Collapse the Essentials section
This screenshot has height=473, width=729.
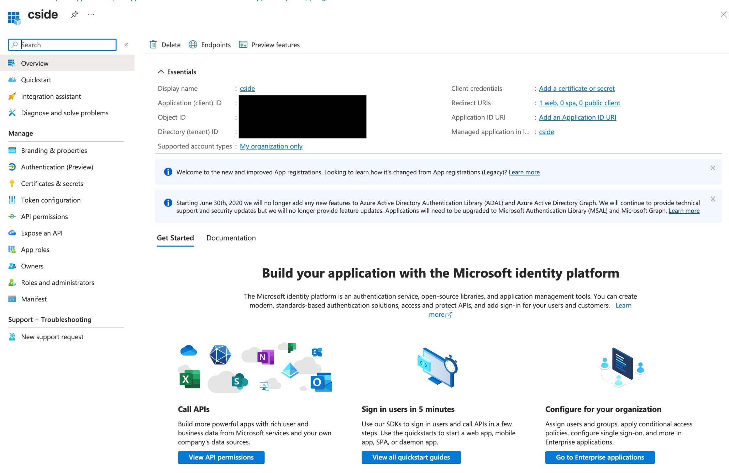click(161, 72)
